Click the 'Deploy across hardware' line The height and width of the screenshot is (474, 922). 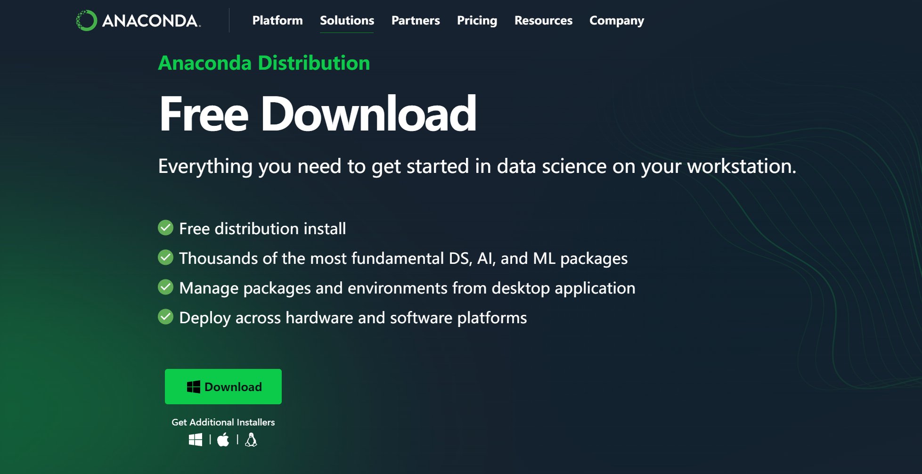click(353, 318)
